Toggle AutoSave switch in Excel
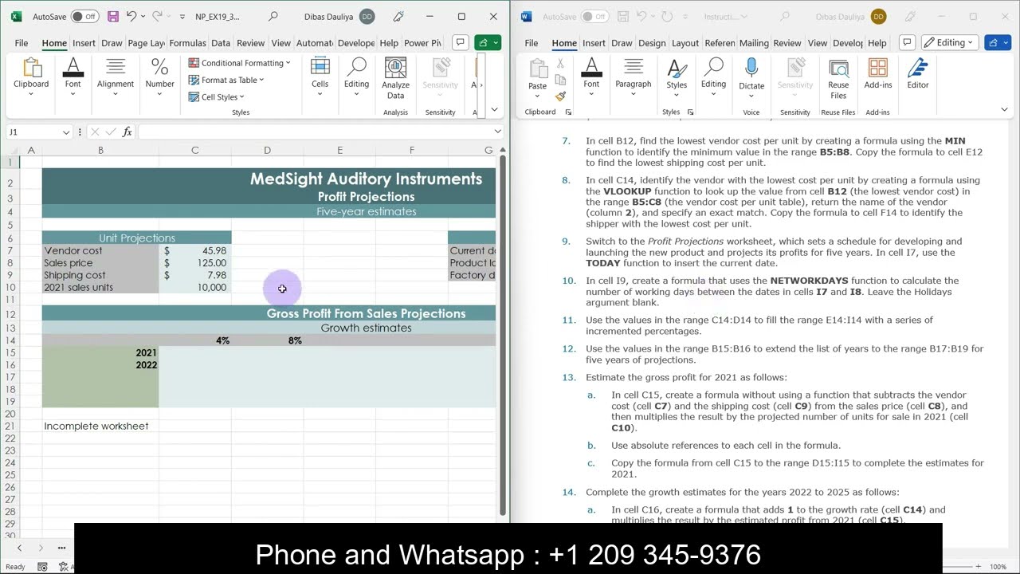The image size is (1020, 574). coord(84,17)
